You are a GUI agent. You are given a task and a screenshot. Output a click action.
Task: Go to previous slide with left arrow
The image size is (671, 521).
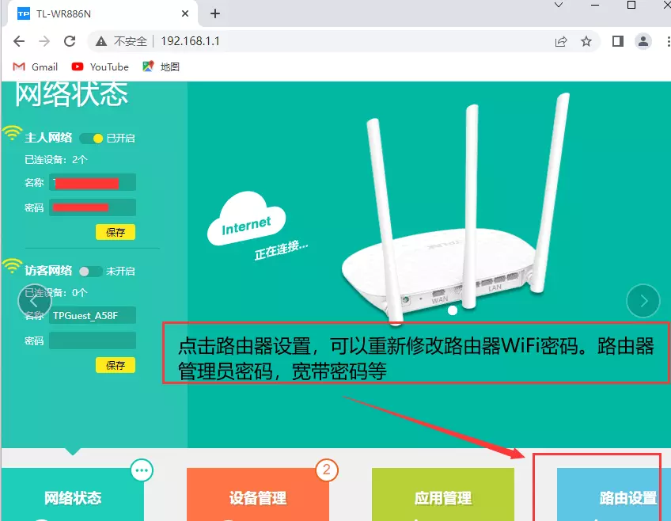(x=34, y=300)
